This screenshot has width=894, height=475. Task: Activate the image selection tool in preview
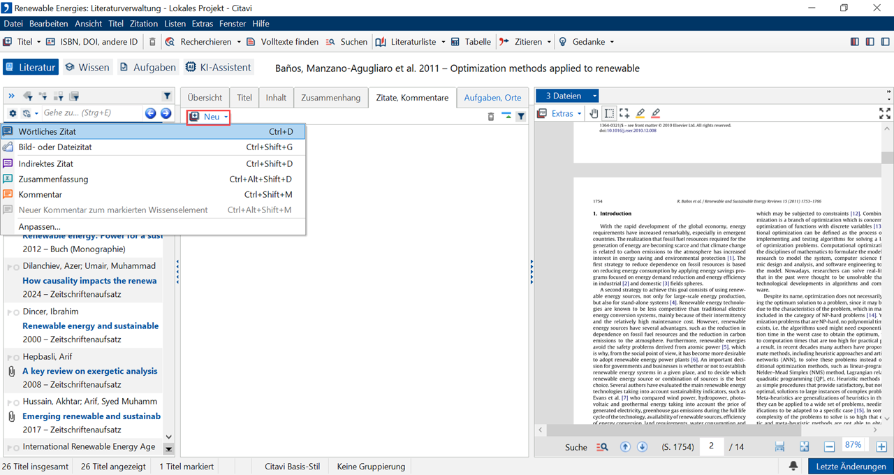[x=624, y=113]
